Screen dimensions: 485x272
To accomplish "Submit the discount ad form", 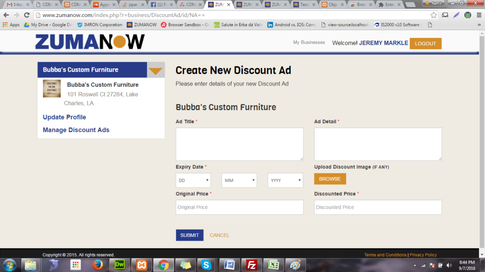I will click(x=189, y=235).
